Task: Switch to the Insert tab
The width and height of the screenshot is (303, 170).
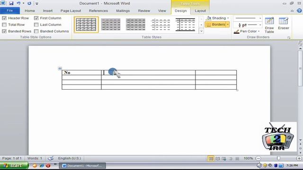Action: (x=48, y=11)
